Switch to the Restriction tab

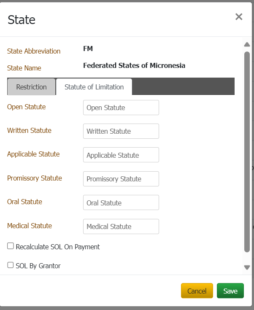(31, 87)
